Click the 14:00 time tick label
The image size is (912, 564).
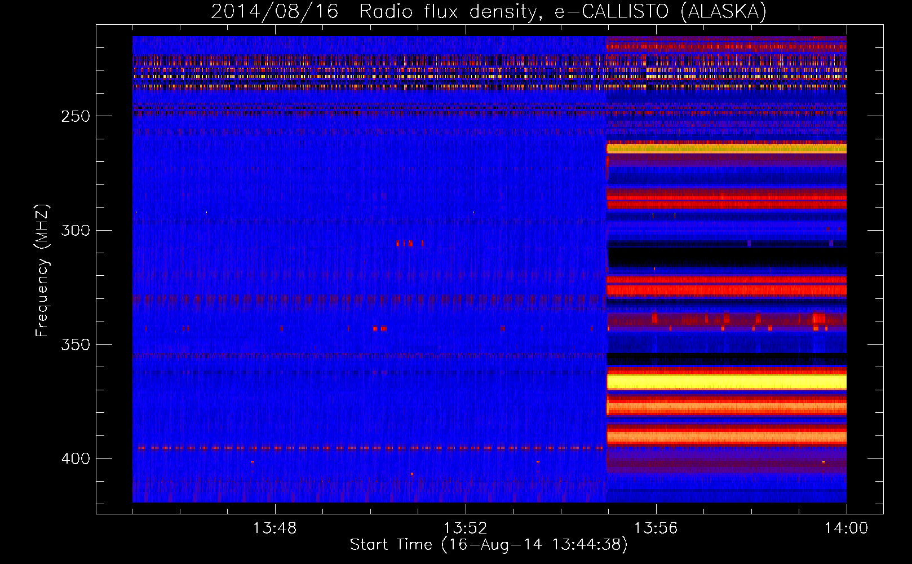pos(846,528)
